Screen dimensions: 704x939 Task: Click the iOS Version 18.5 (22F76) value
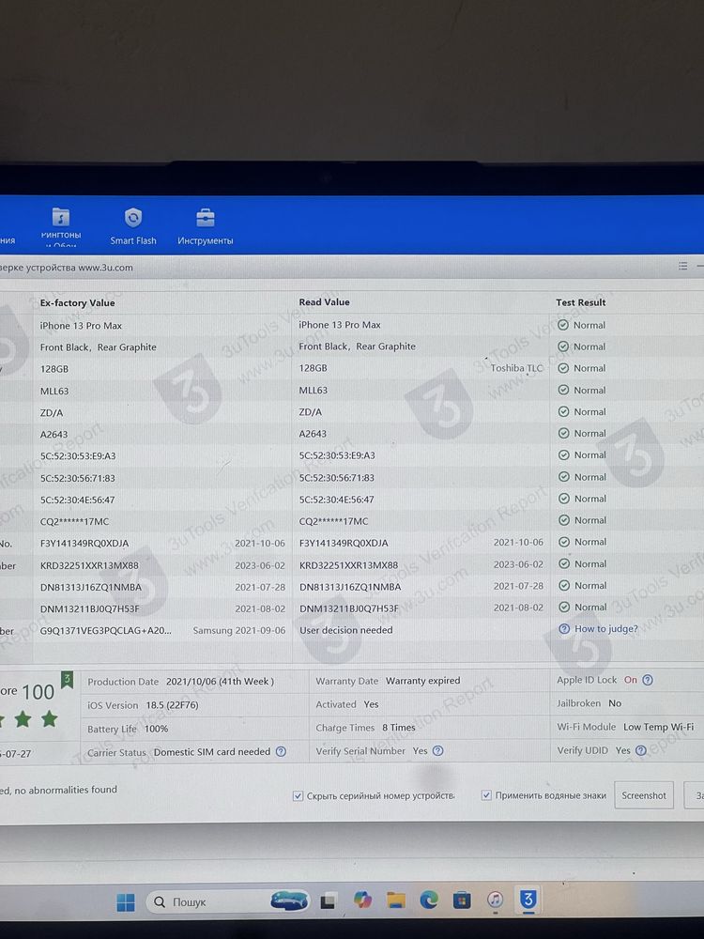[172, 705]
